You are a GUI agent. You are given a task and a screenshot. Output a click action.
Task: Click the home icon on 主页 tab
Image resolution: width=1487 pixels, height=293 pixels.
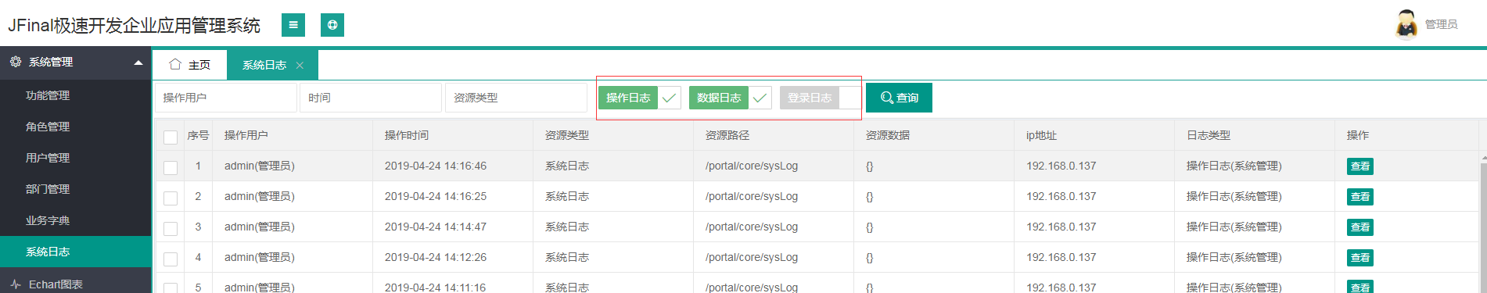[175, 64]
